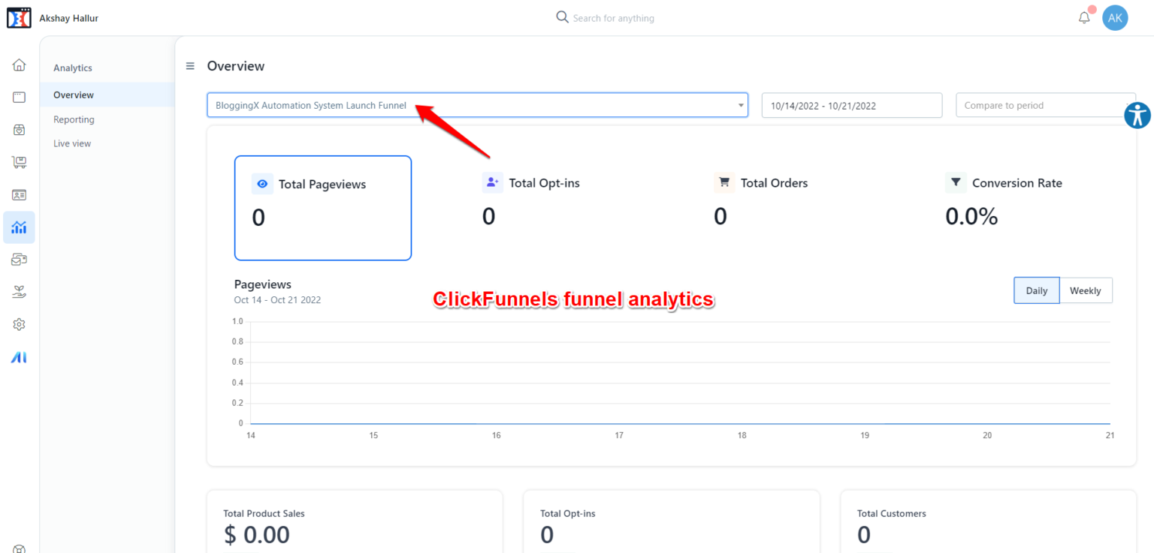Click the eye icon on Total Pageviews
This screenshot has width=1154, height=553.
[x=262, y=184]
